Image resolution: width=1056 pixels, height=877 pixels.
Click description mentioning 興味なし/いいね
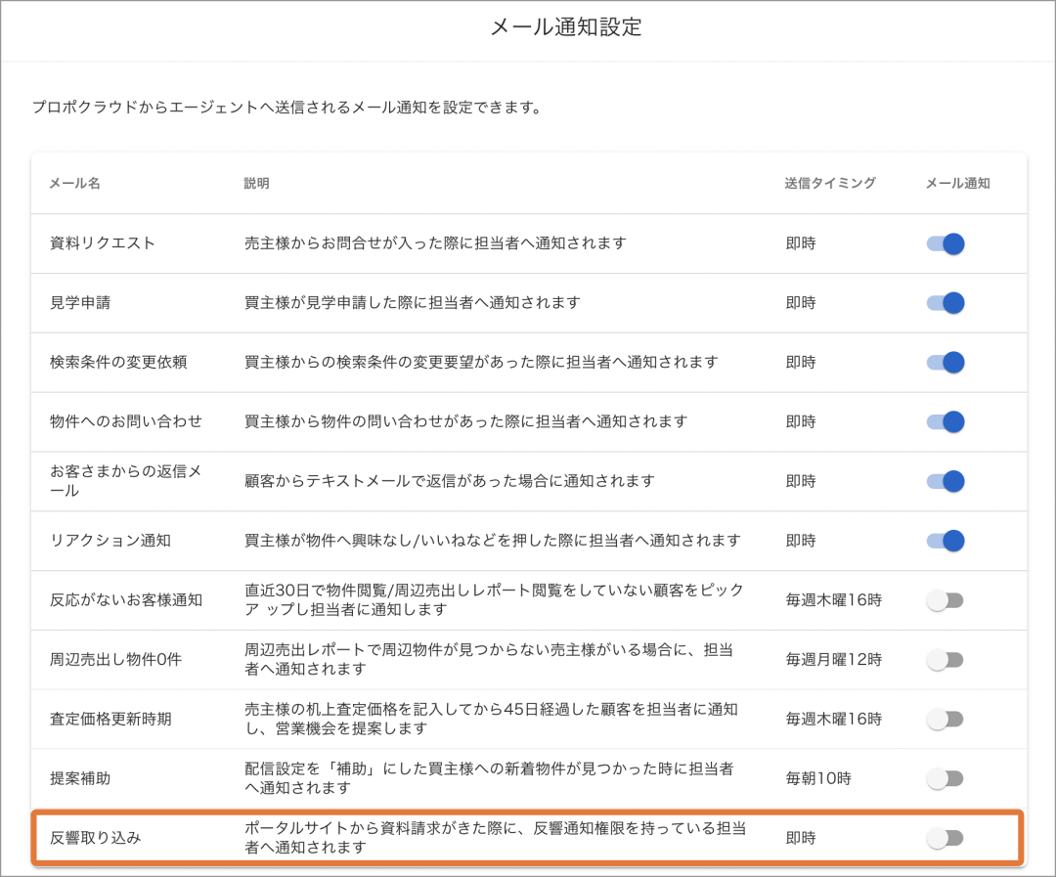tap(492, 541)
